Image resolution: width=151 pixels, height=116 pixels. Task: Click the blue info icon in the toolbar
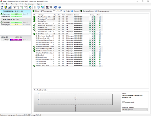tap(59, 7)
